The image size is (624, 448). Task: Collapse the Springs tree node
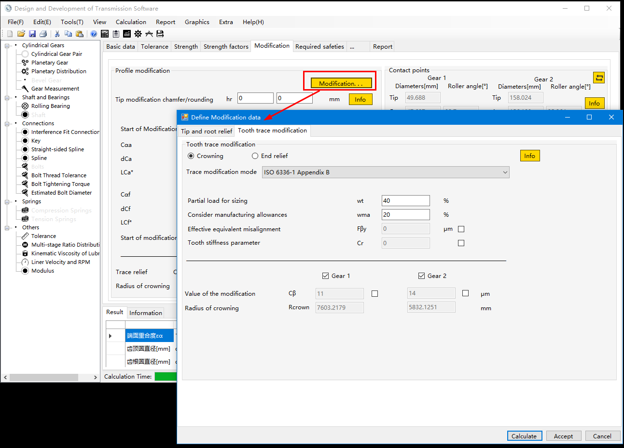(x=7, y=202)
